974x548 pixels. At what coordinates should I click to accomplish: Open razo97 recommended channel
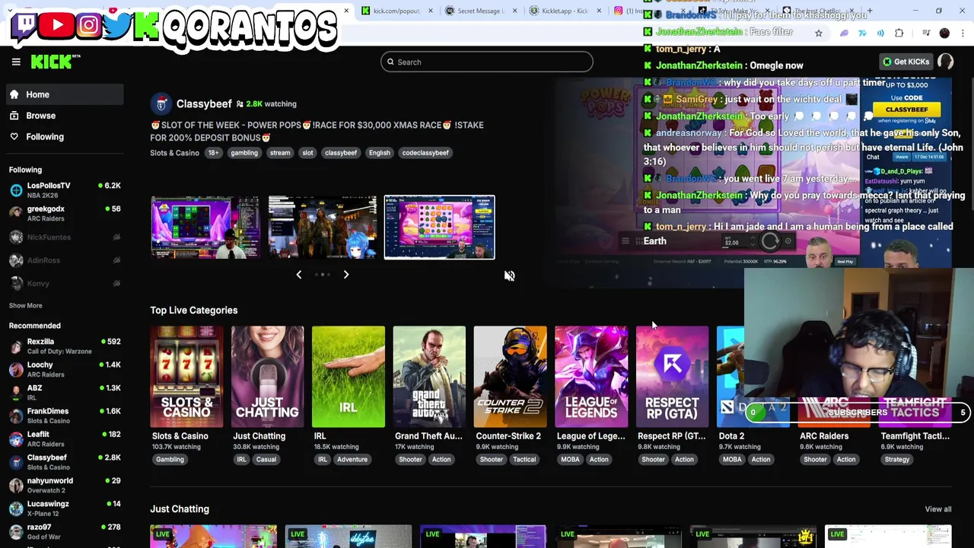pos(64,531)
